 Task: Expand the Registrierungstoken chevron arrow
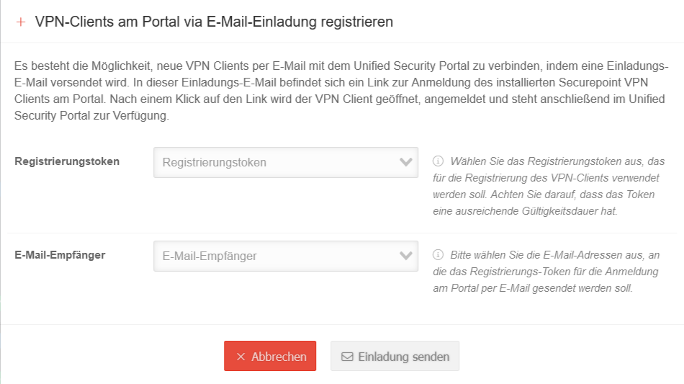pos(405,163)
